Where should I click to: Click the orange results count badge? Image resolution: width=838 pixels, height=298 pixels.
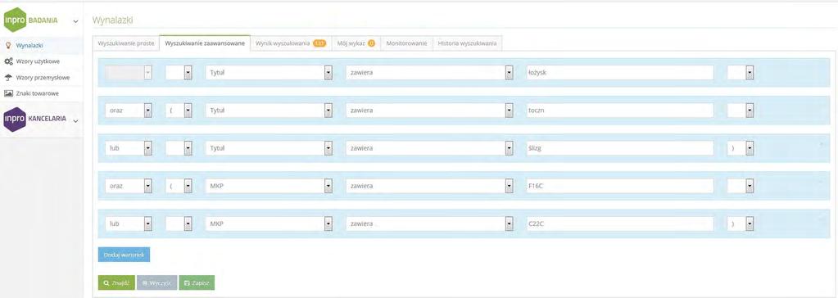click(319, 43)
